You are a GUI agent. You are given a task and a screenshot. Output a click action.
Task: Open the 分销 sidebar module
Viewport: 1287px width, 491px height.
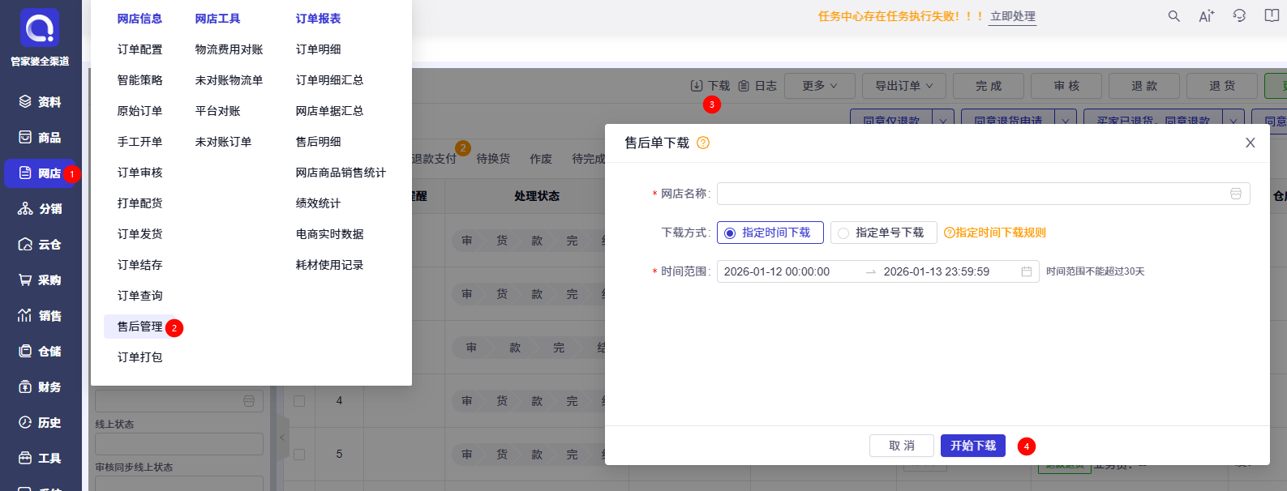tap(40, 209)
